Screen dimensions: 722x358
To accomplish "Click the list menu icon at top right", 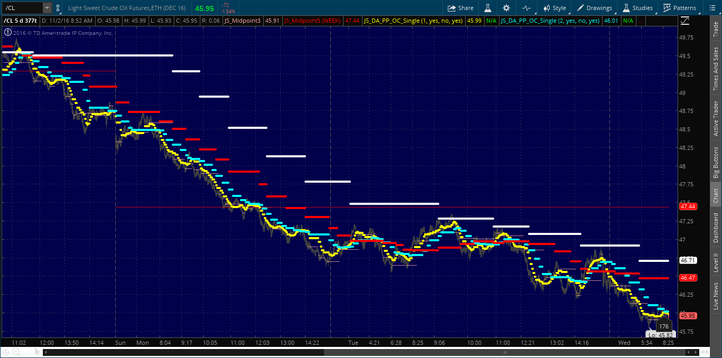I will pyautogui.click(x=713, y=8).
